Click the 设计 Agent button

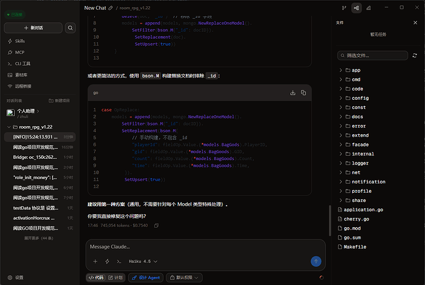tap(146, 278)
